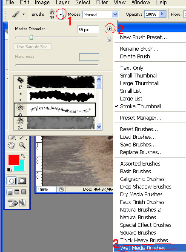This screenshot has width=186, height=252.
Task: Click the brush list scroll down arrow
Action: point(99,126)
